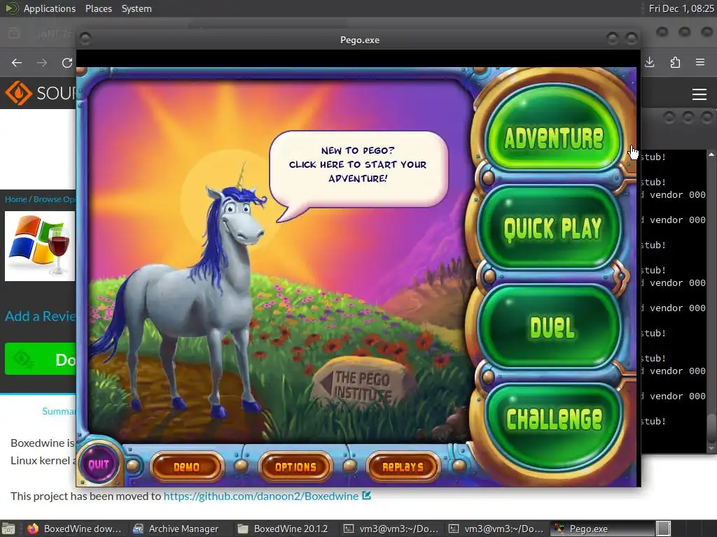View saved Replays

point(403,467)
